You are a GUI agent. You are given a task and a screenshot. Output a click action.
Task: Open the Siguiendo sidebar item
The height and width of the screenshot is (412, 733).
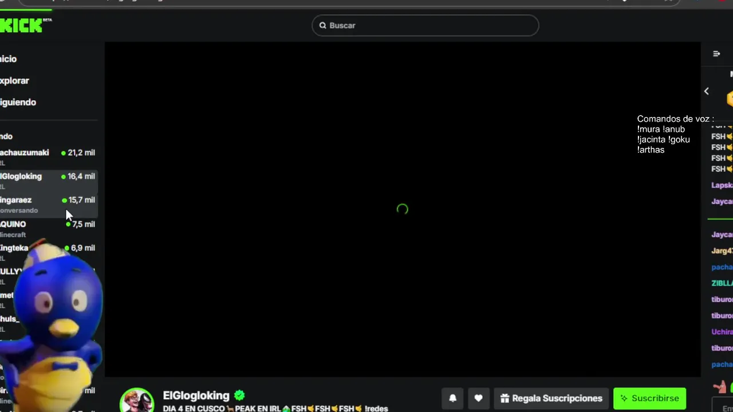pos(18,102)
